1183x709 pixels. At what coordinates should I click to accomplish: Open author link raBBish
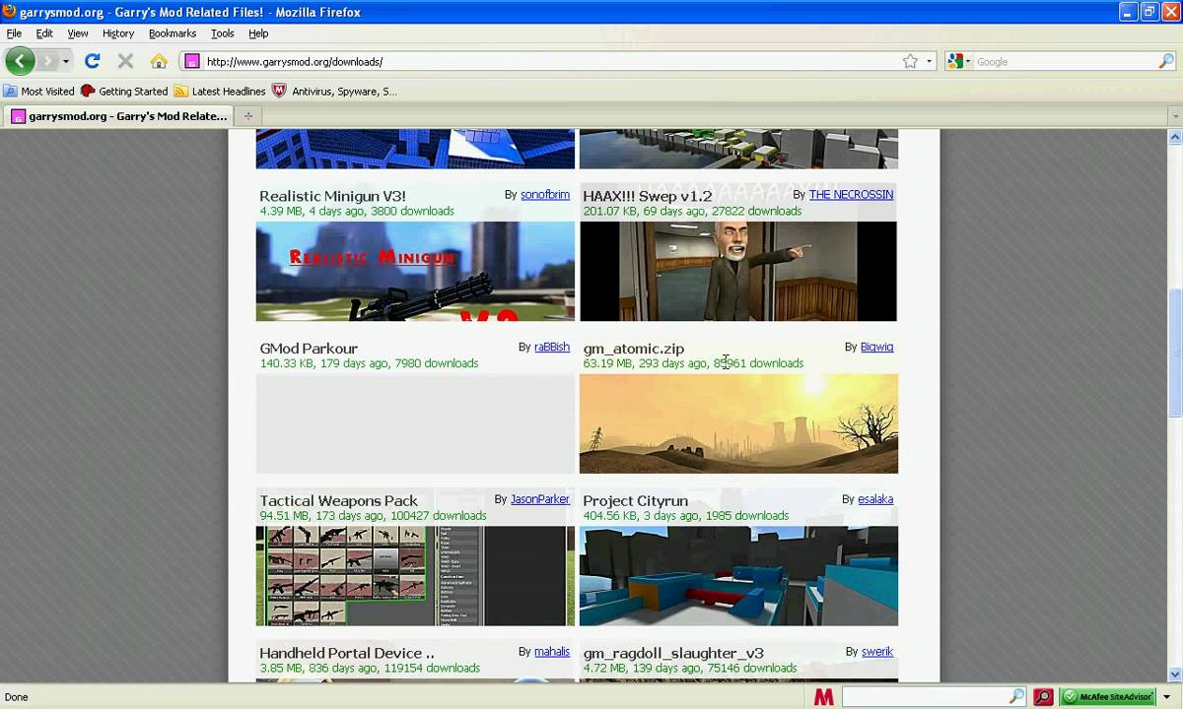pyautogui.click(x=552, y=348)
